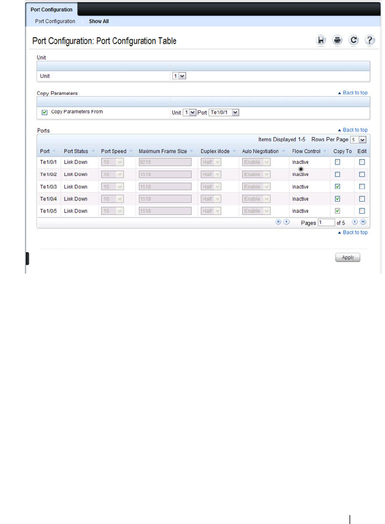Screen dimensions: 385x524
Task: Uncheck Copy To for port Te1/0/4
Action: coord(338,199)
